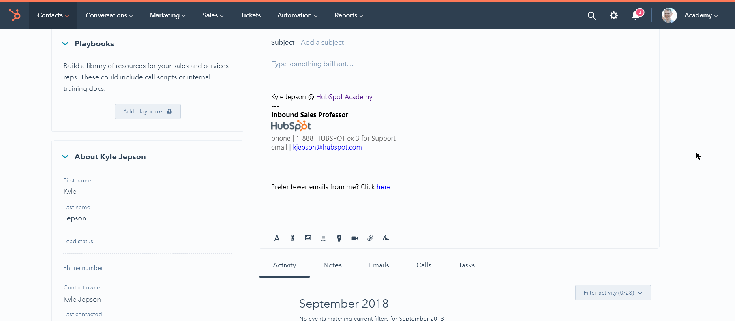Edit the Last name field Jepson

(x=148, y=218)
